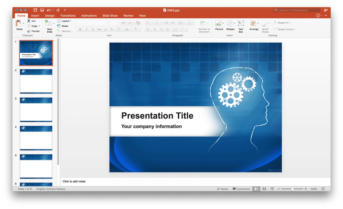Click the Paste clipboard icon
Viewport: 343px width, 209px height.
tap(19, 24)
